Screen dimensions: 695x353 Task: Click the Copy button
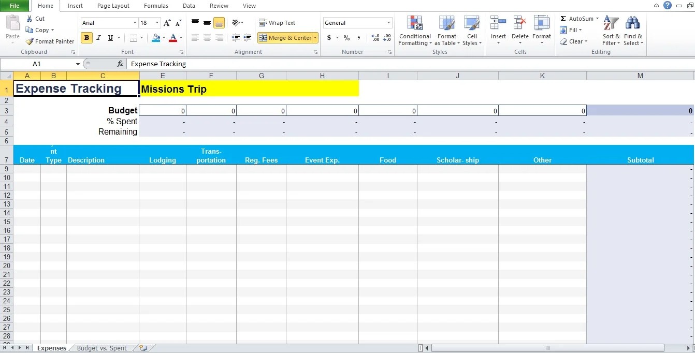point(39,30)
